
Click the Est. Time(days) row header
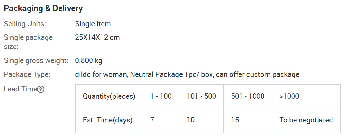[109, 121]
